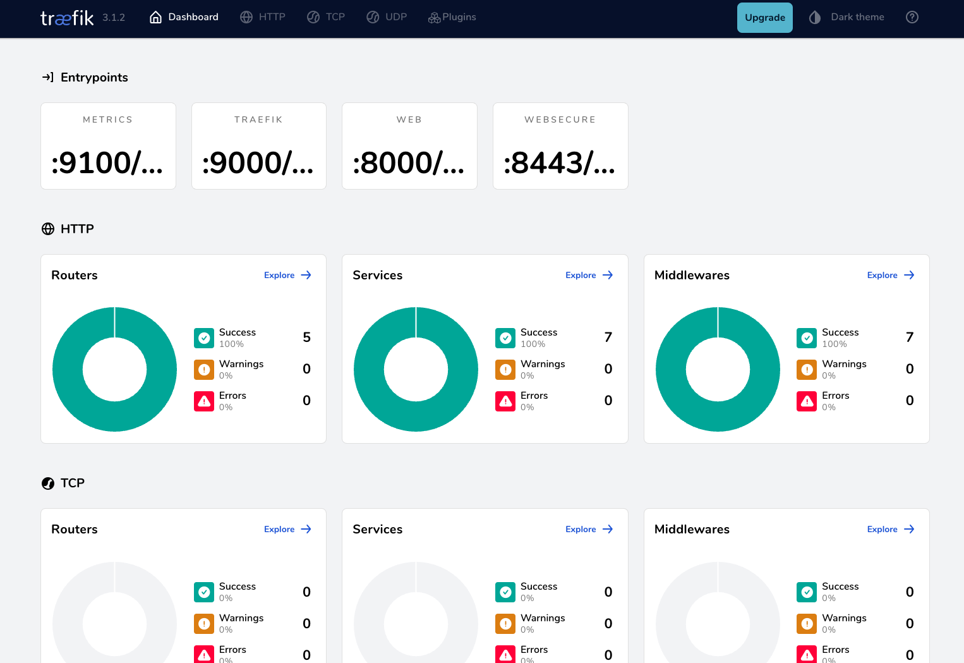The width and height of the screenshot is (964, 663).
Task: Open Explore link for HTTP Services
Action: click(x=589, y=275)
